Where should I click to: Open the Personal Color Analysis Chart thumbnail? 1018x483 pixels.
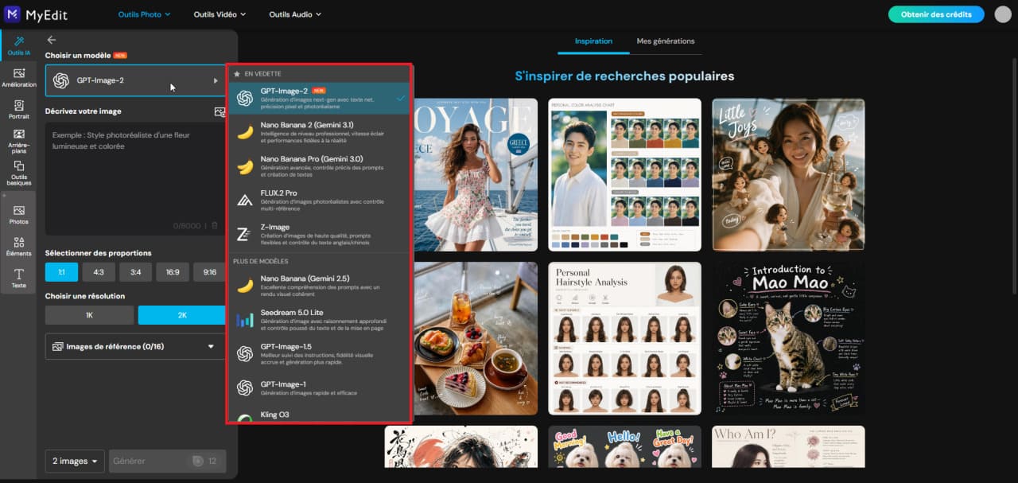tap(624, 174)
